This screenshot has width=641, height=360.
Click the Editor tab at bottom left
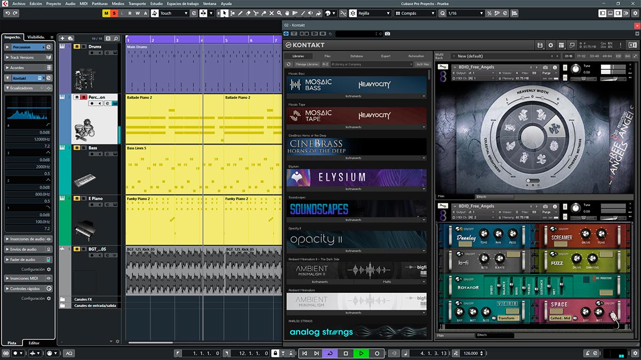click(x=34, y=343)
